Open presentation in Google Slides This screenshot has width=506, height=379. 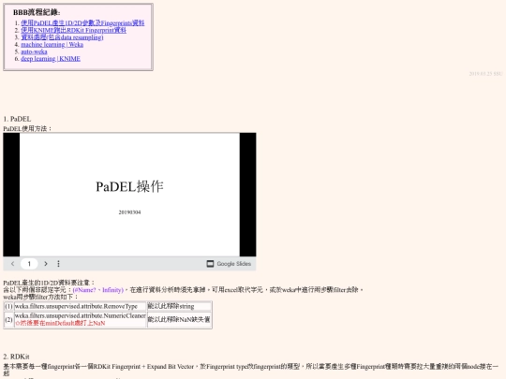click(229, 264)
